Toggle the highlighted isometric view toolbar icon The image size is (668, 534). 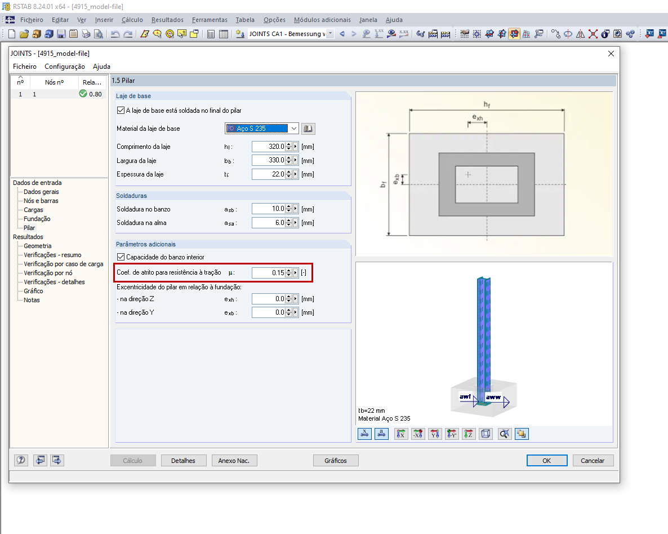514,34
